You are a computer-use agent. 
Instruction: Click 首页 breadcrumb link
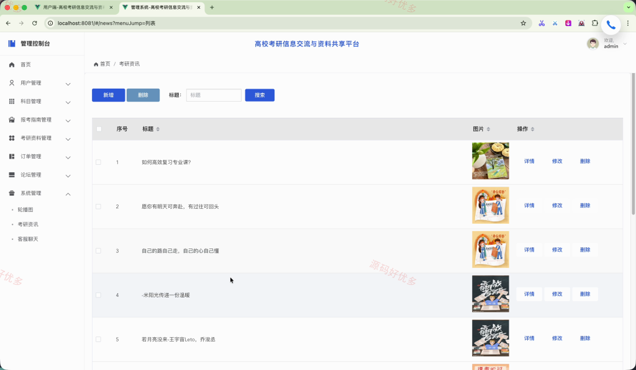pyautogui.click(x=105, y=64)
